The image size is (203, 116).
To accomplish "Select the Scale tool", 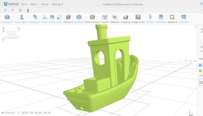I will pos(59,19).
